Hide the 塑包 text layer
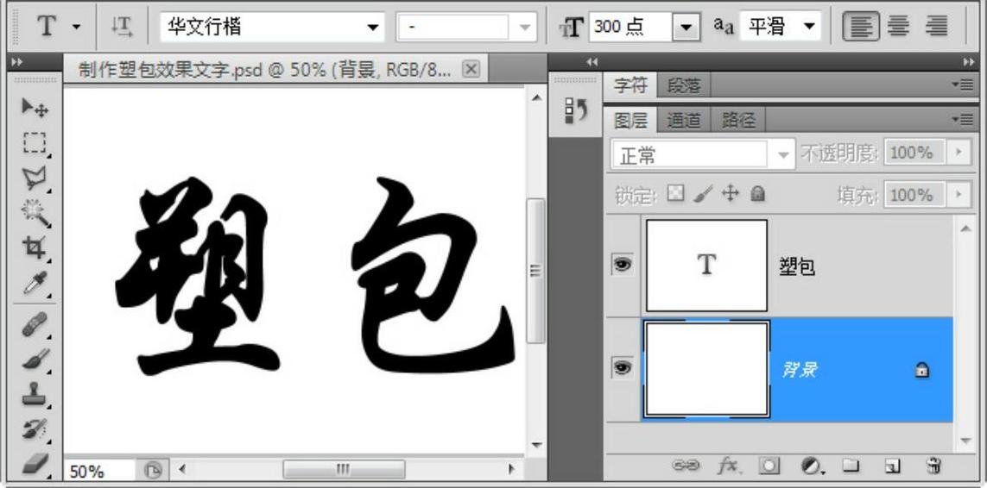 click(x=622, y=266)
